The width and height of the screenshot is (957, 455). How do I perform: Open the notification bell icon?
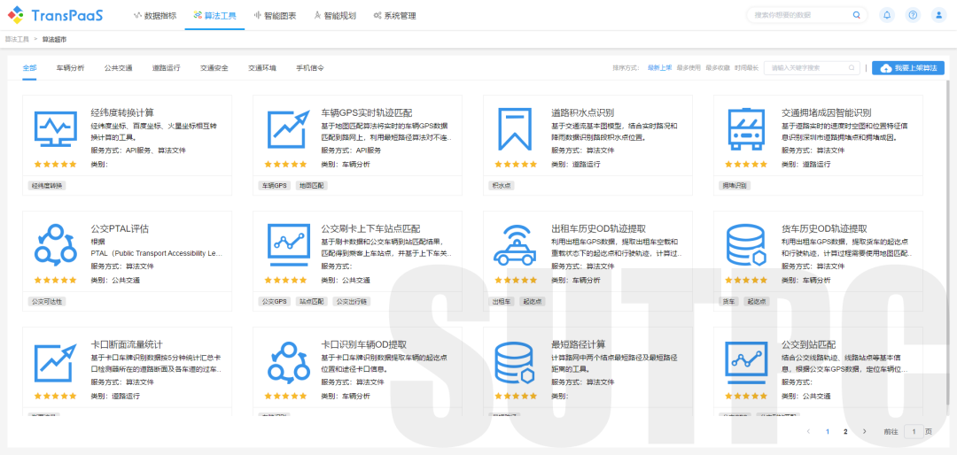[887, 15]
